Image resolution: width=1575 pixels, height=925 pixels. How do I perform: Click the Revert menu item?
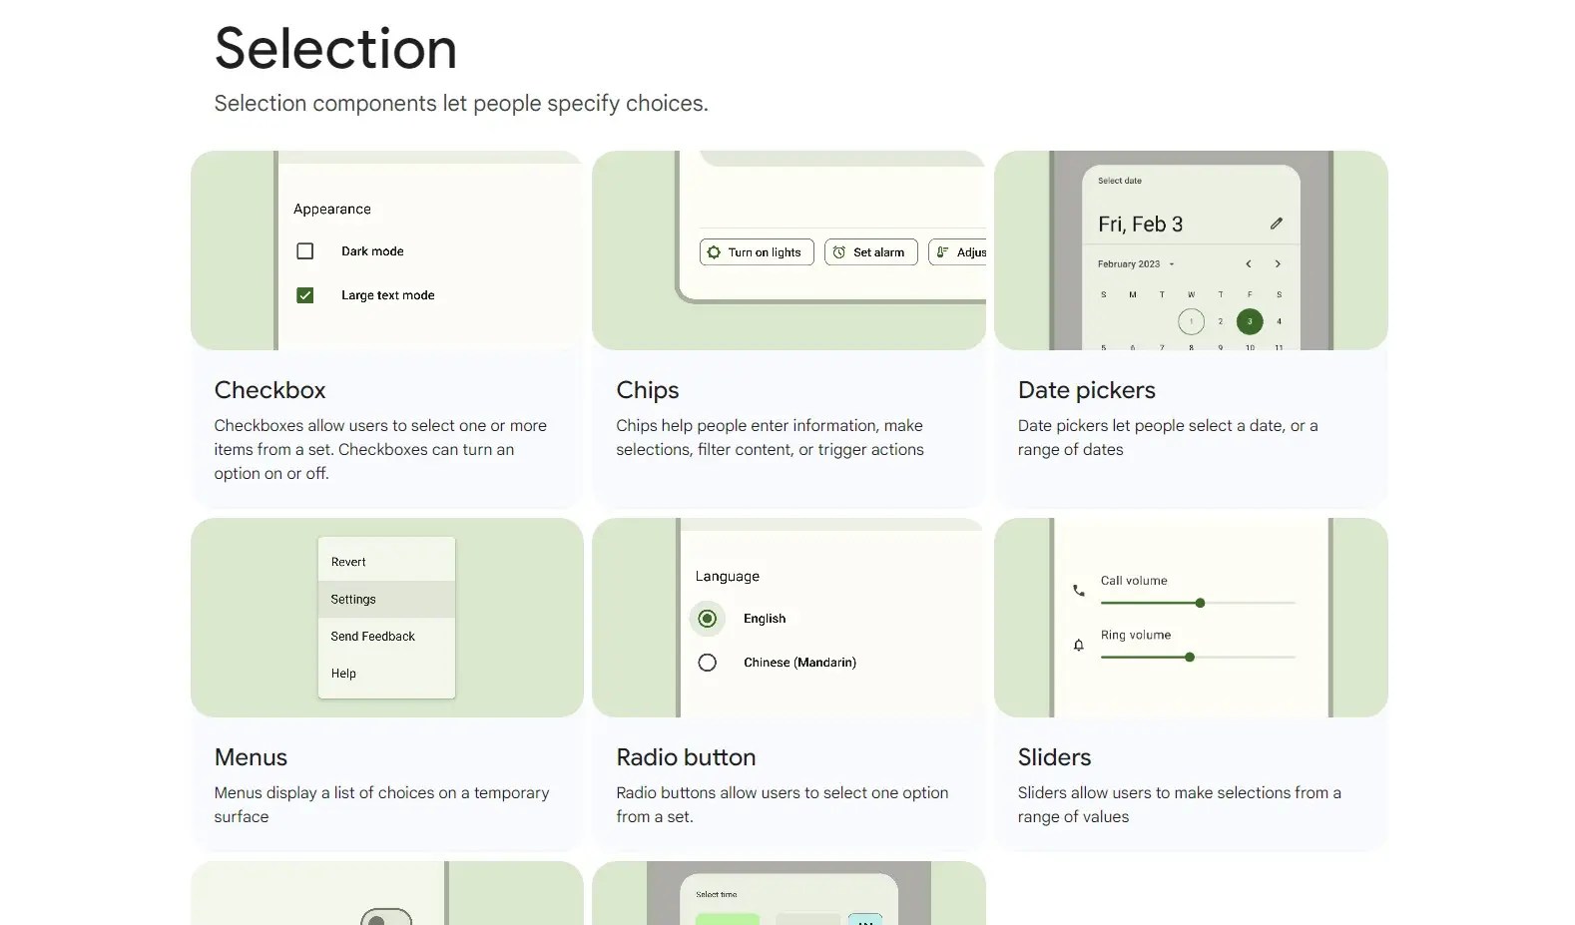[386, 562]
